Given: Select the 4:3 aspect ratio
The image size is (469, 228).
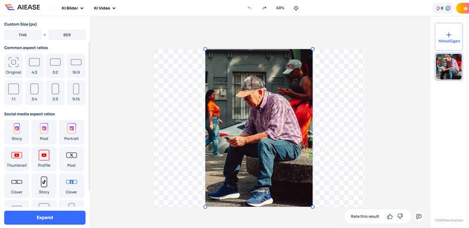Looking at the screenshot, I should pyautogui.click(x=35, y=66).
